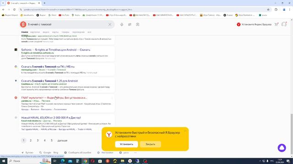
Task: Open Yandex Browser icon on the taskbar
Action: (x=130, y=161)
